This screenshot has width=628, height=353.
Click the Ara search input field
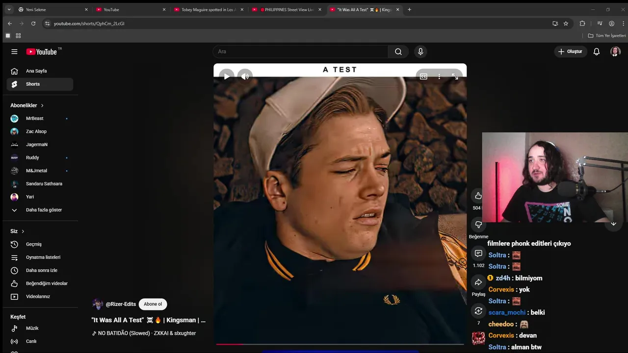tap(300, 51)
